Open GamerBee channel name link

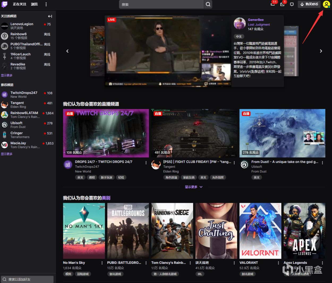256,20
